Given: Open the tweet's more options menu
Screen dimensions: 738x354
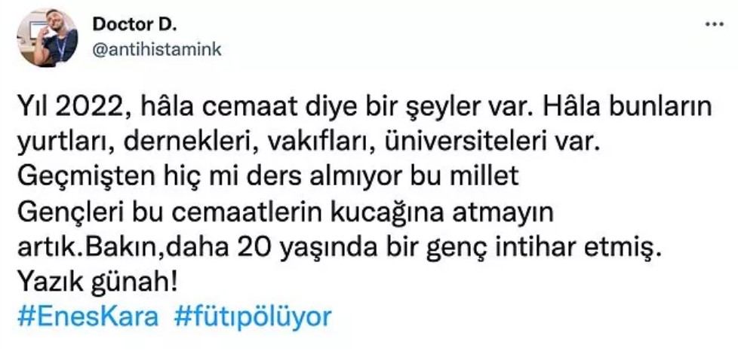Looking at the screenshot, I should (713, 23).
